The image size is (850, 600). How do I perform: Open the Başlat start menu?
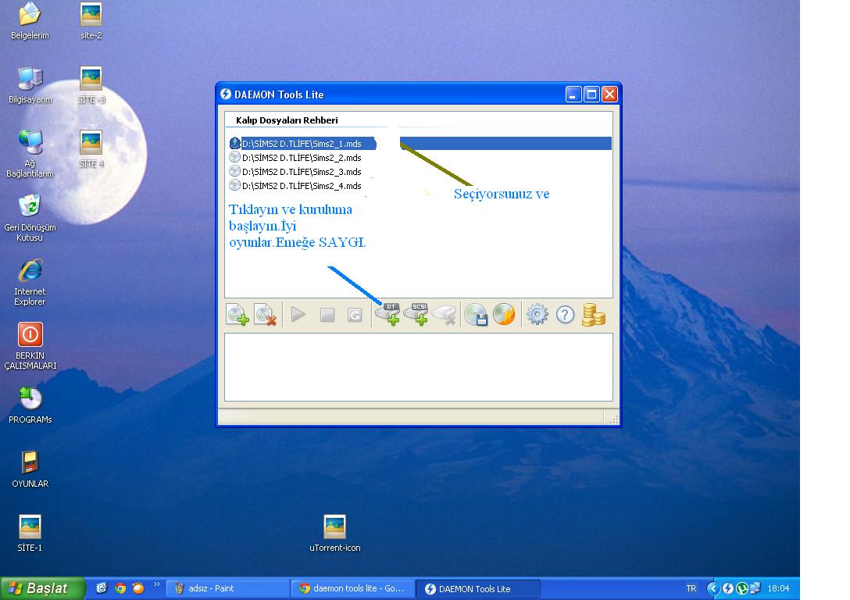pyautogui.click(x=42, y=588)
